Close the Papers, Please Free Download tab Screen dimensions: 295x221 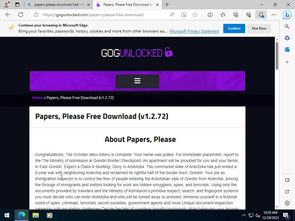point(158,5)
